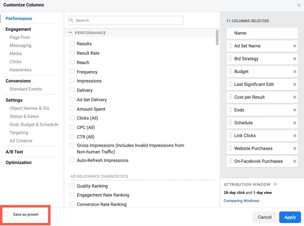Collapse the Performance section header
The image size is (304, 226).
tap(70, 33)
